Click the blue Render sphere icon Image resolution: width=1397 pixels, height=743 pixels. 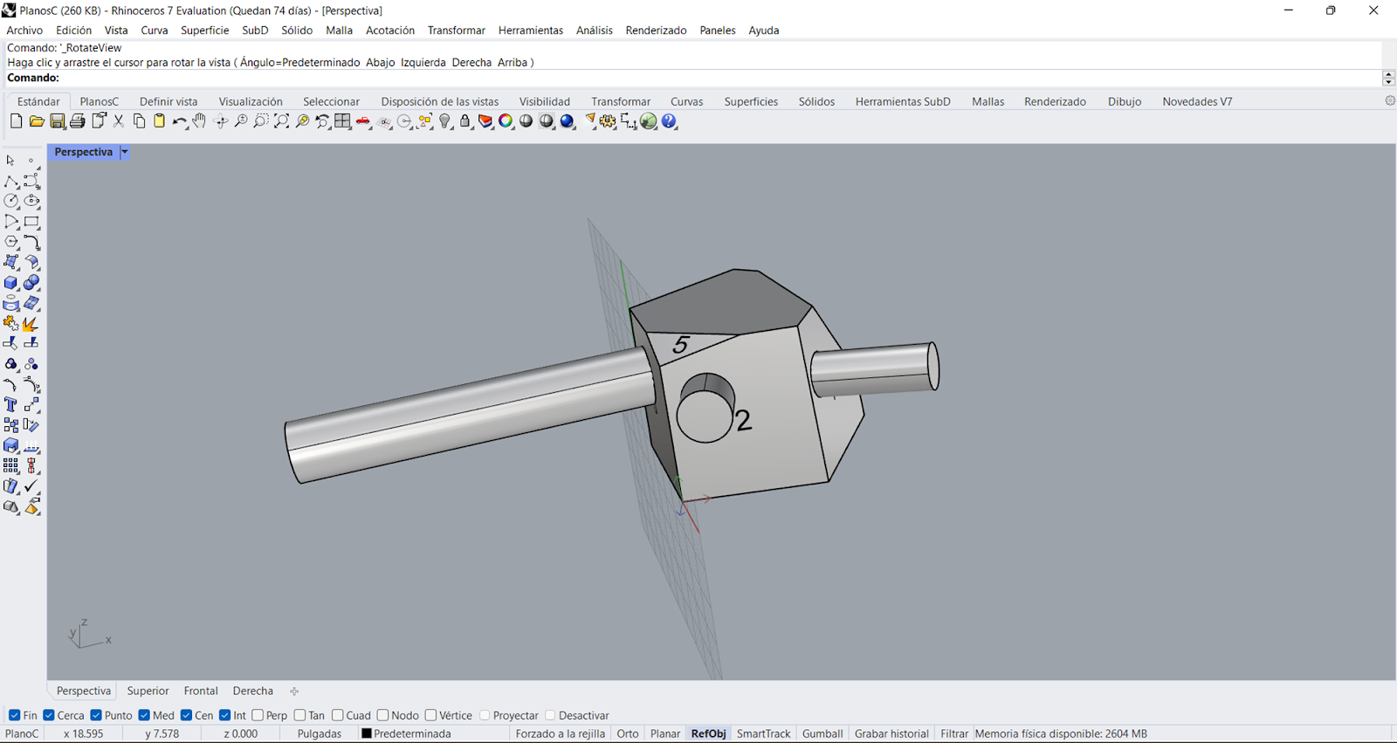tap(568, 121)
